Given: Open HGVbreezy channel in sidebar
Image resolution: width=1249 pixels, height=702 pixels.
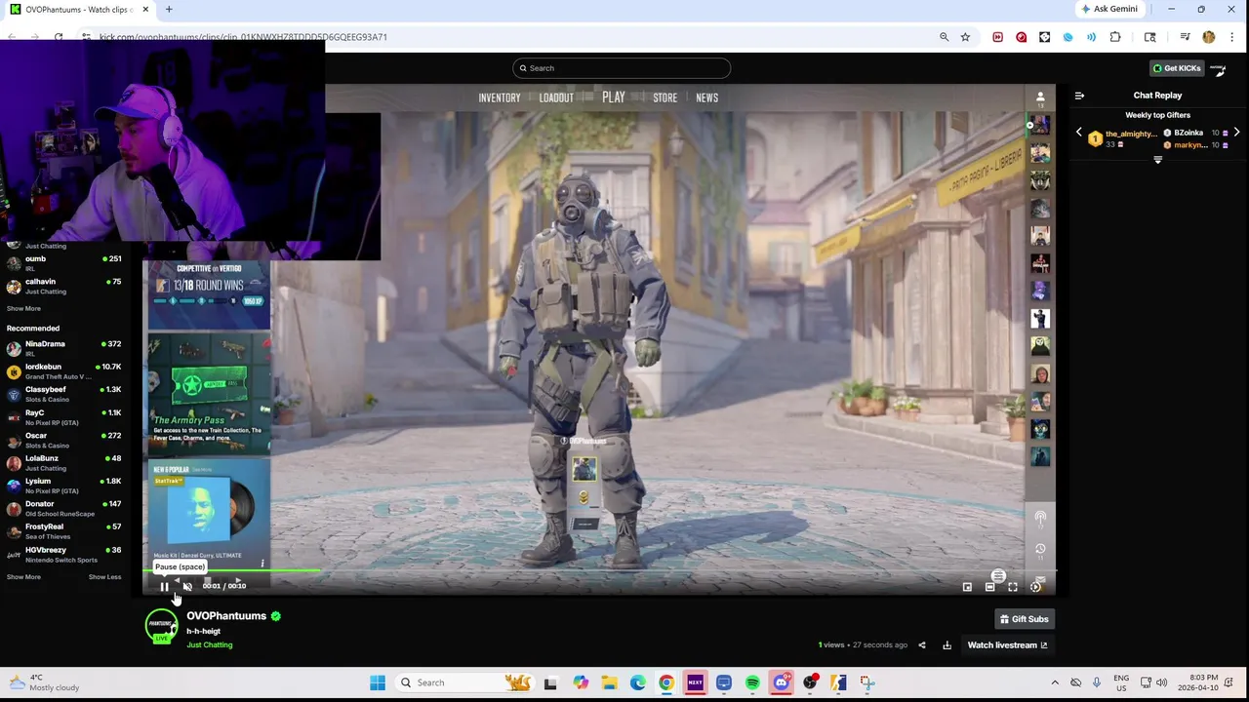Looking at the screenshot, I should 64,555.
